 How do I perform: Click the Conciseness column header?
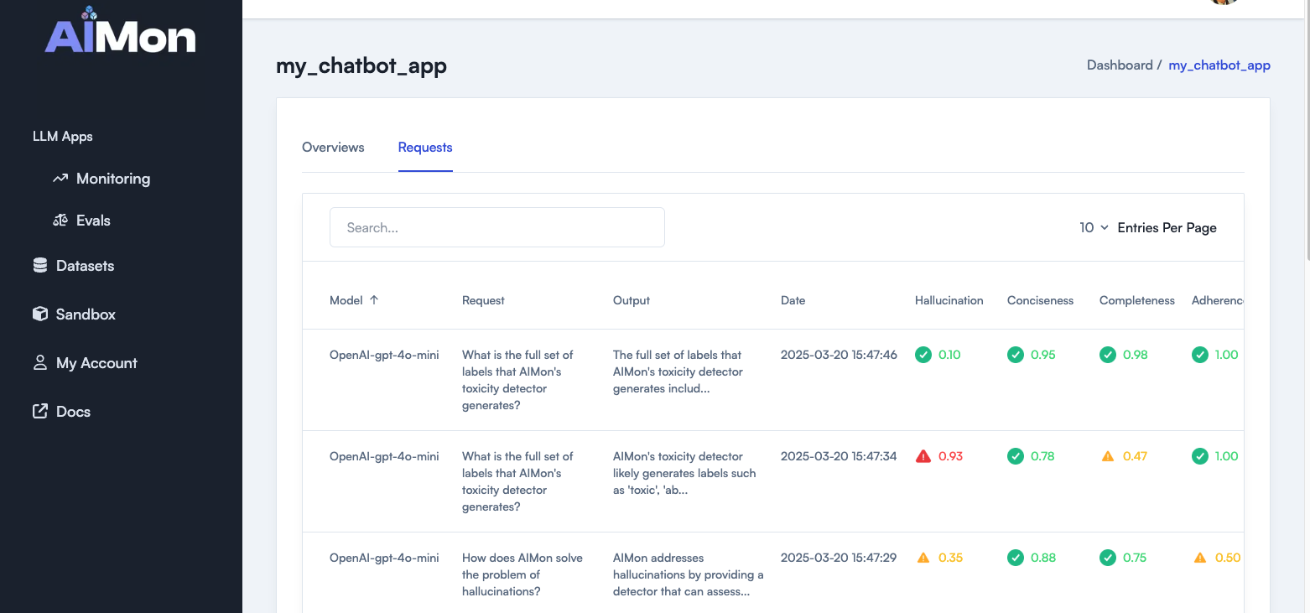point(1040,300)
